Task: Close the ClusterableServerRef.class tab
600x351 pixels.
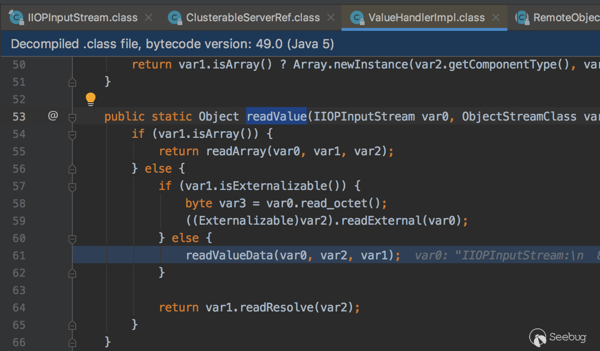Action: pos(330,18)
